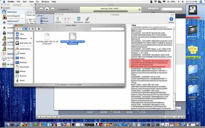
Task: Switch Finder window to icon view
Action: (26, 29)
